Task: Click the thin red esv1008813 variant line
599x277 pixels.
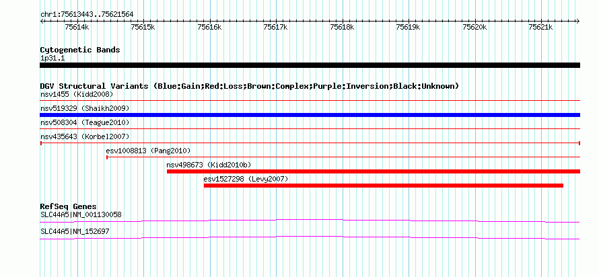Action: 343,157
